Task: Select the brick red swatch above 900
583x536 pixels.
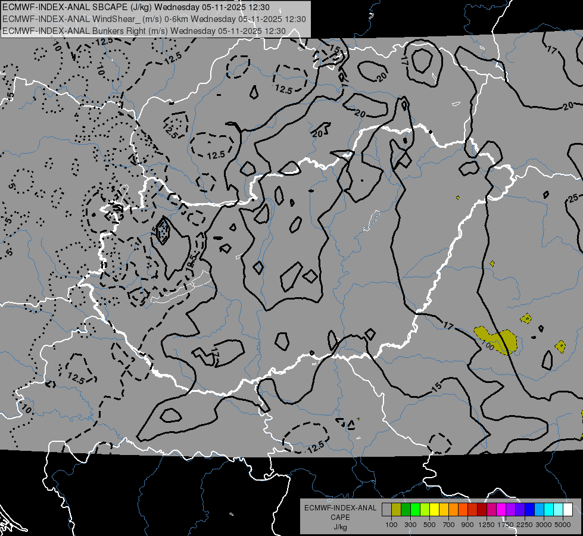Action: point(473,509)
